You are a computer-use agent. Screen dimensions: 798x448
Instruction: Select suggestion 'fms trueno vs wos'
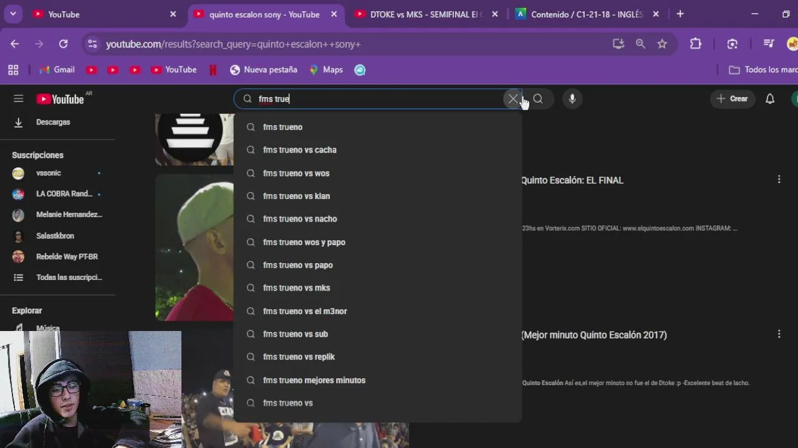coord(377,173)
